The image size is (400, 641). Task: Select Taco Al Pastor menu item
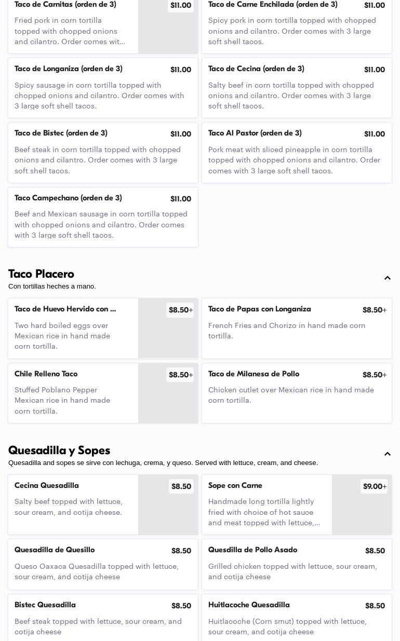(x=297, y=153)
